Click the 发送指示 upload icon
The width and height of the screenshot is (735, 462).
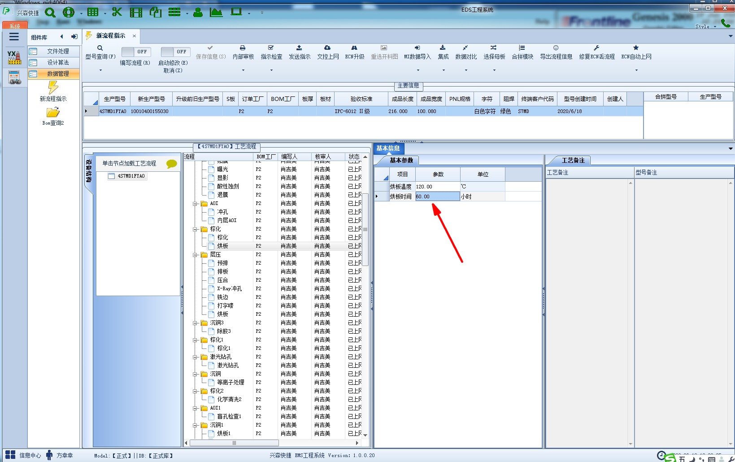(x=299, y=48)
